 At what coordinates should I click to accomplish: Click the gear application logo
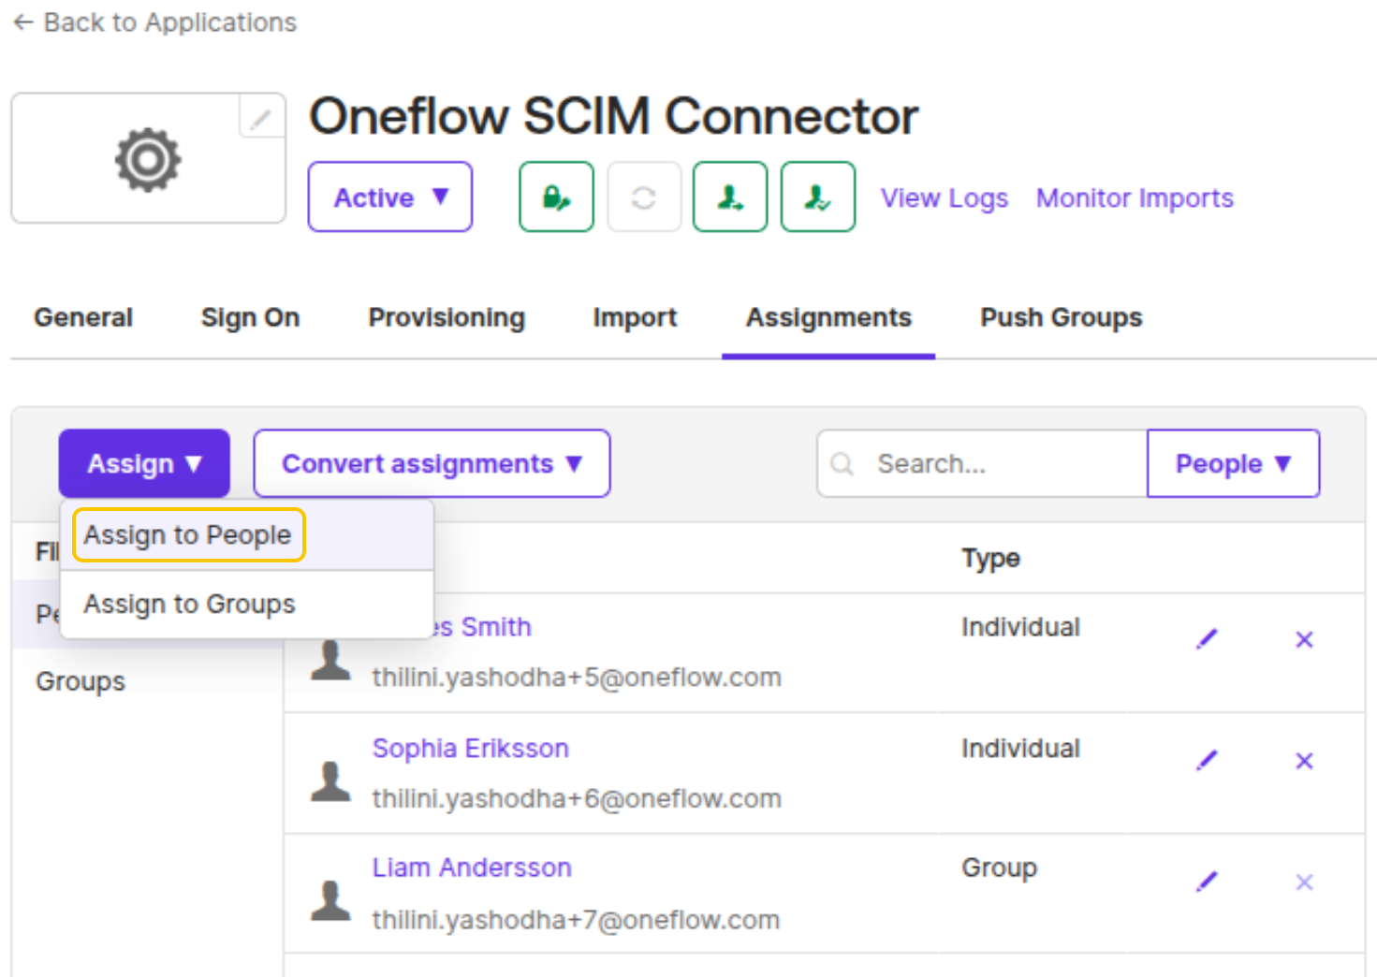coord(148,160)
